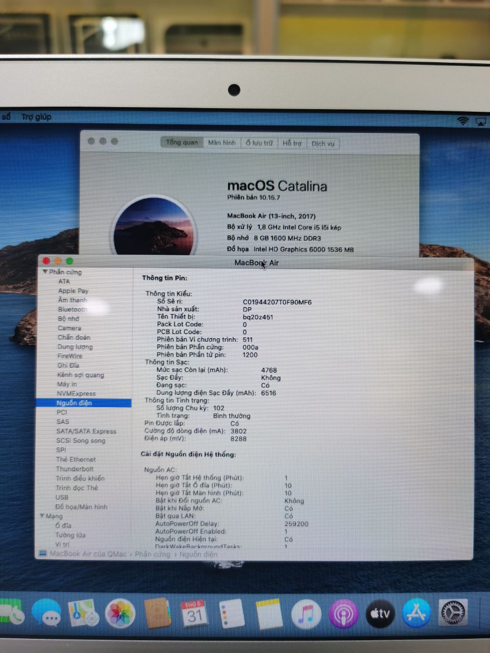Open Podcasts app in dock
This screenshot has height=653, width=490.
click(x=343, y=614)
